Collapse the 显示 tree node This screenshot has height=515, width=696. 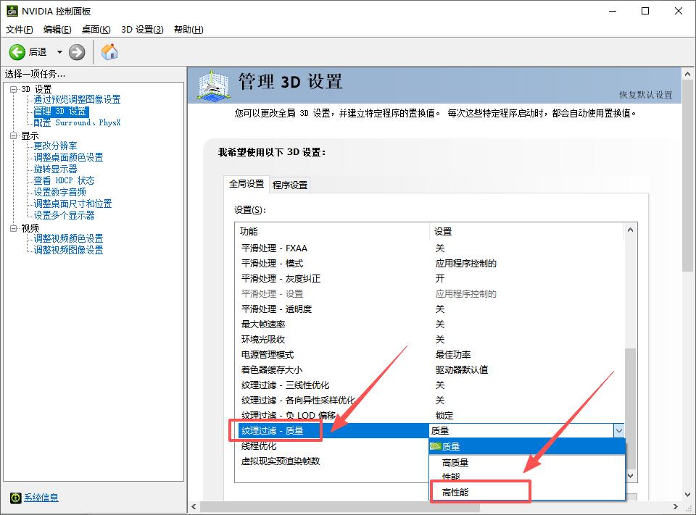click(13, 135)
